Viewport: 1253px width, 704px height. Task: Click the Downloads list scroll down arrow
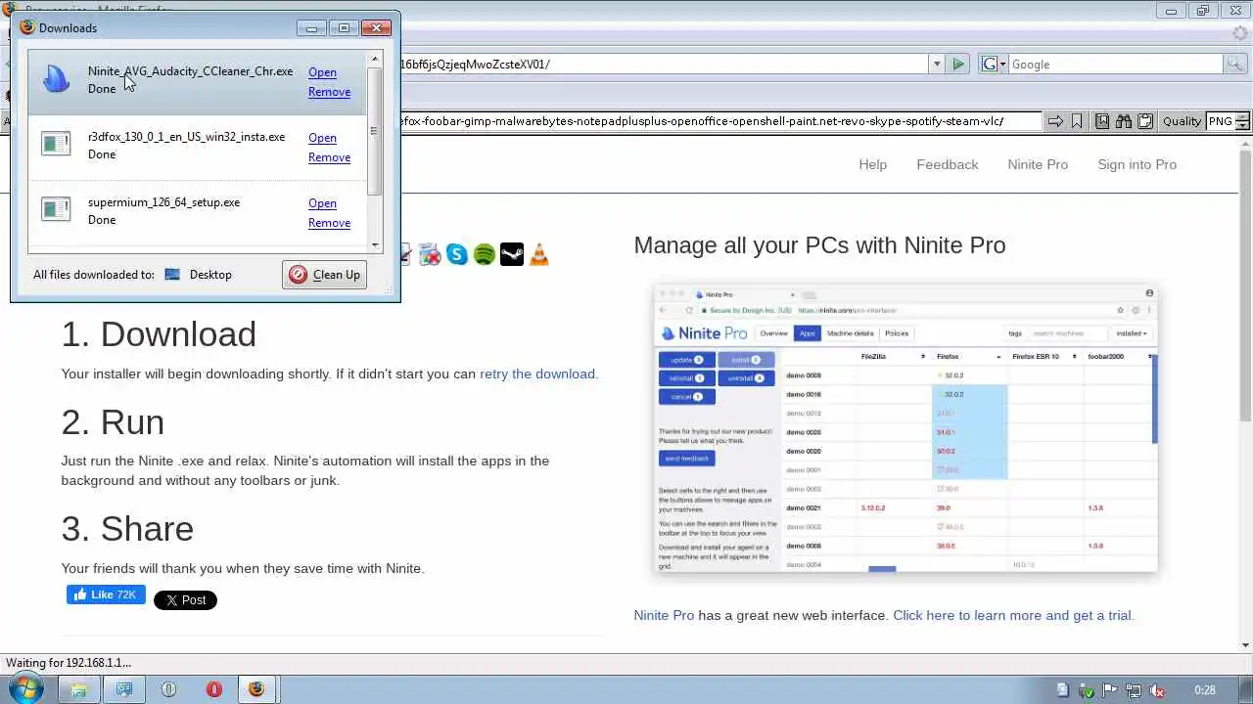click(x=374, y=245)
